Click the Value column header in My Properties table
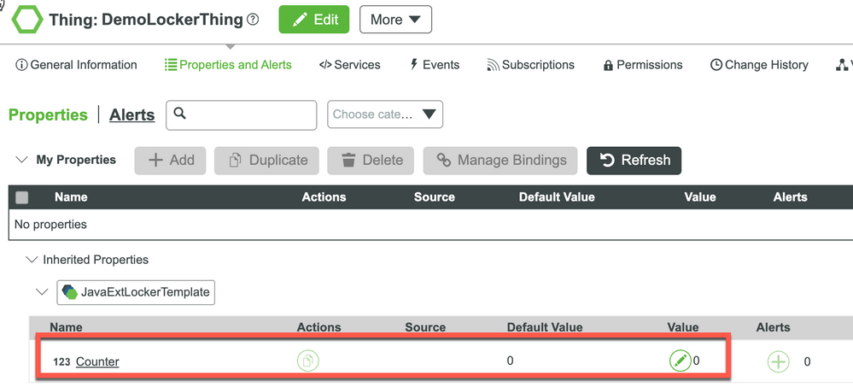Image resolution: width=853 pixels, height=387 pixels. (700, 197)
